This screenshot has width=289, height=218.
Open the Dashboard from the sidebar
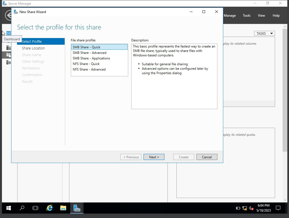click(x=9, y=33)
